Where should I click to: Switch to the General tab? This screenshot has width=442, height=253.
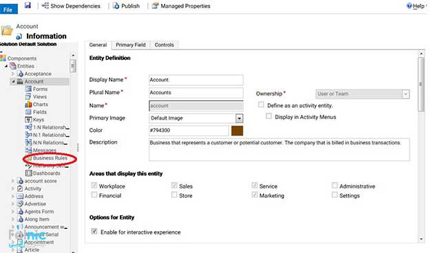(98, 45)
